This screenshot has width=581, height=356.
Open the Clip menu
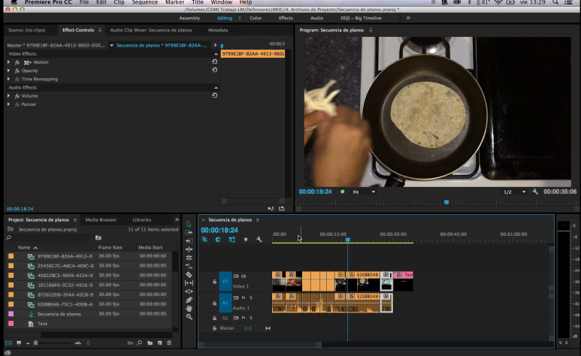[119, 2]
